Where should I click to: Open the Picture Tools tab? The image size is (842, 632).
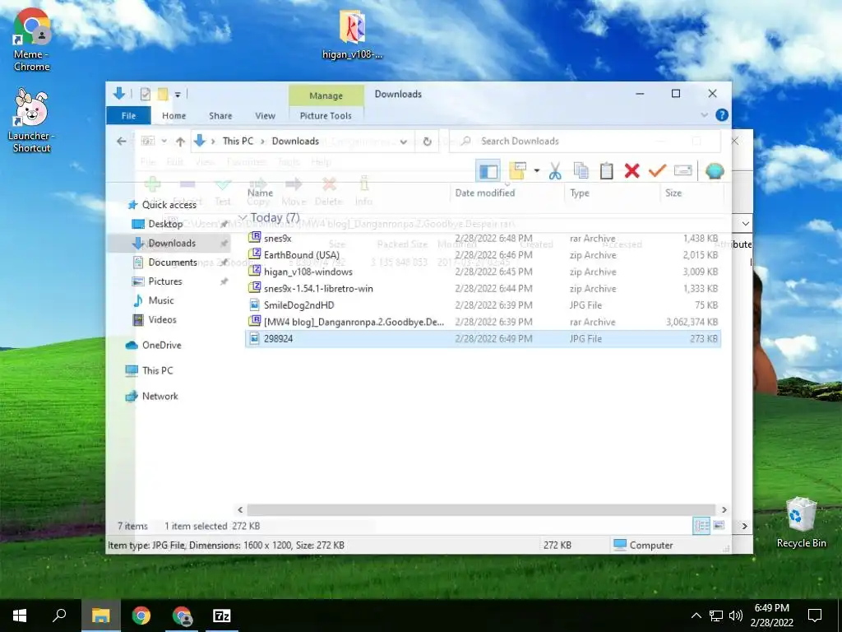point(326,115)
